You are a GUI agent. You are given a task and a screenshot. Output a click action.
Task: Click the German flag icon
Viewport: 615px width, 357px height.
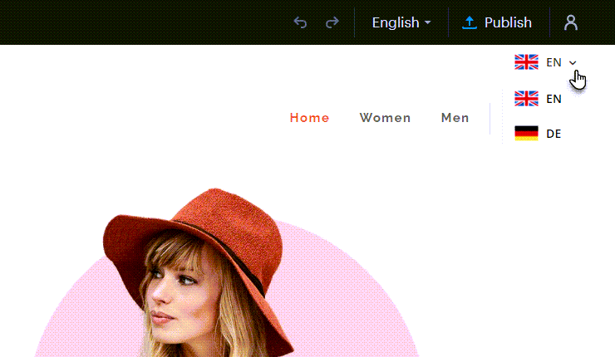click(x=526, y=134)
